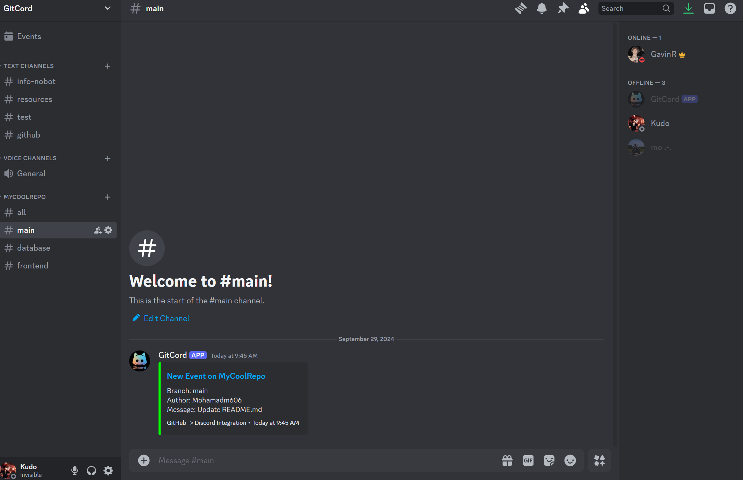Open the inbox icon
This screenshot has height=480, width=743.
point(709,8)
